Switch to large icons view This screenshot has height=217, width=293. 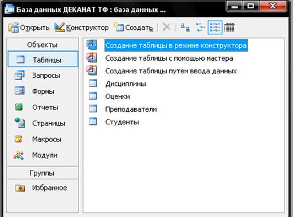click(x=185, y=27)
